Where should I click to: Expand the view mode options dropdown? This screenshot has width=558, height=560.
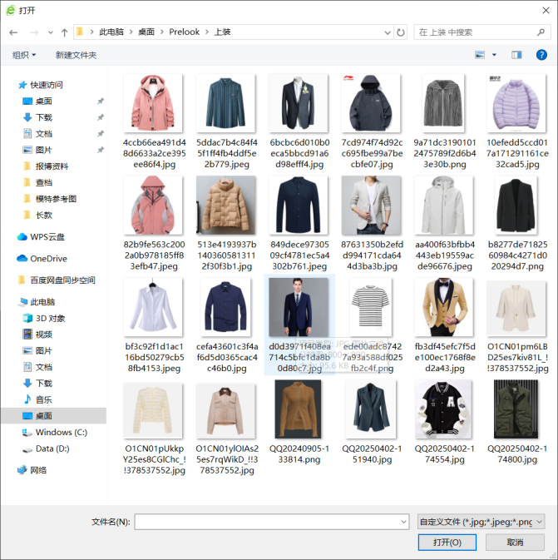(494, 55)
